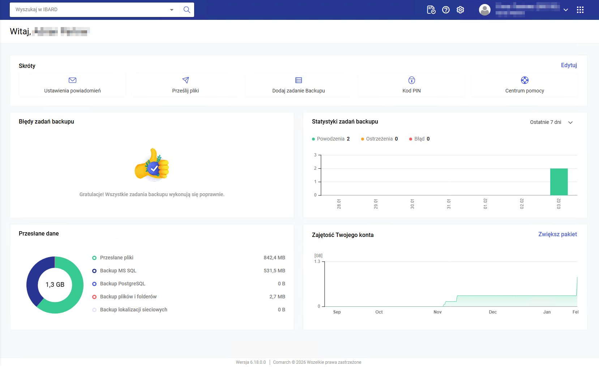The image size is (599, 367).
Task: Click the Edytuj link in Skróty
Action: point(569,65)
